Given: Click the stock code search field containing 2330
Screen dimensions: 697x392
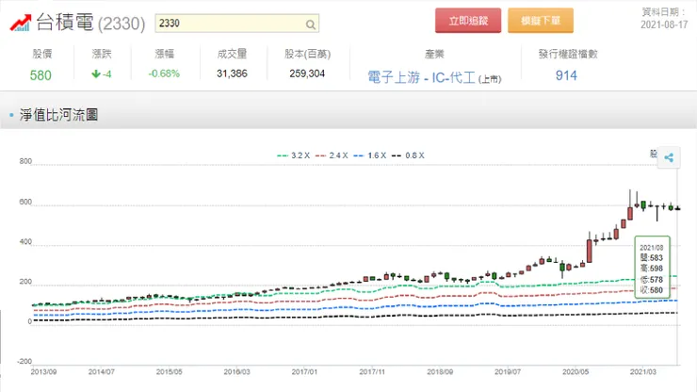Looking at the screenshot, I should point(237,24).
